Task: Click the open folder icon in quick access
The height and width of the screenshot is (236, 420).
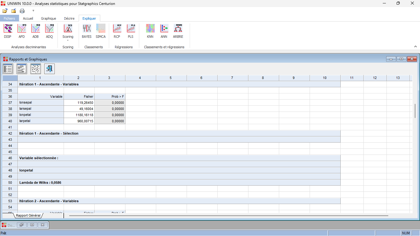Action: point(5,11)
